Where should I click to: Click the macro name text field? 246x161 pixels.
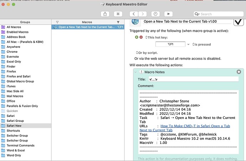click(x=186, y=21)
